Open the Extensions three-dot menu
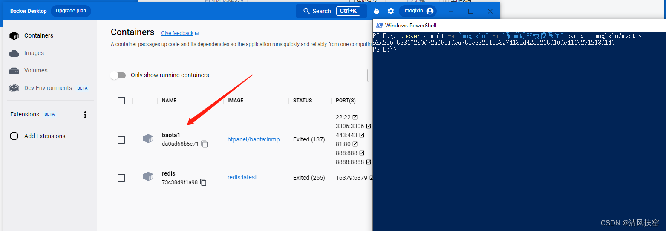 (85, 115)
